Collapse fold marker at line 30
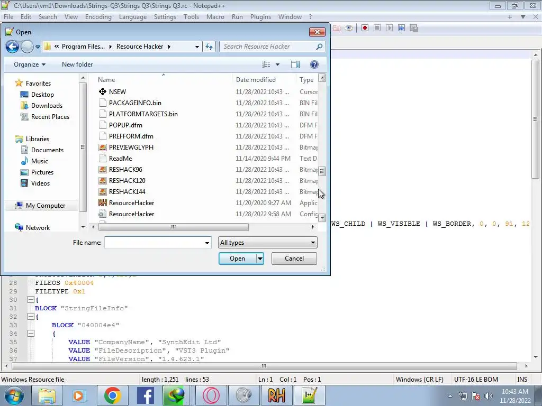The width and height of the screenshot is (542, 406). (x=31, y=300)
